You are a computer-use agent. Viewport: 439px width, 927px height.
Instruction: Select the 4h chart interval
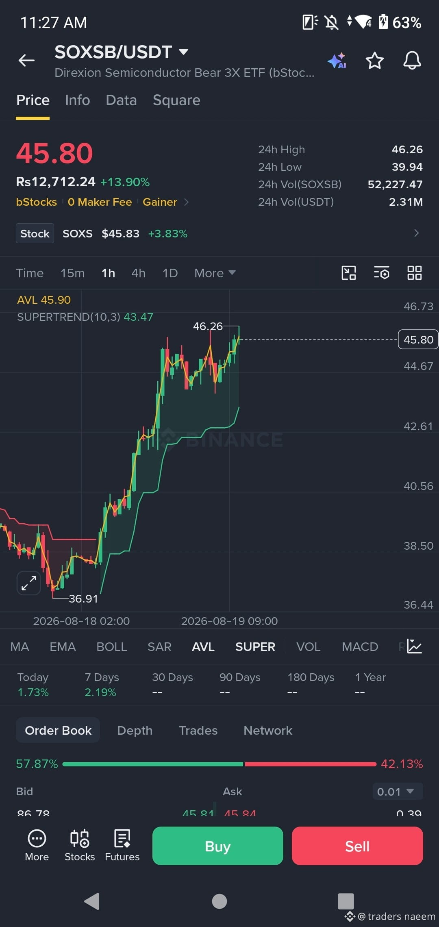click(x=139, y=273)
